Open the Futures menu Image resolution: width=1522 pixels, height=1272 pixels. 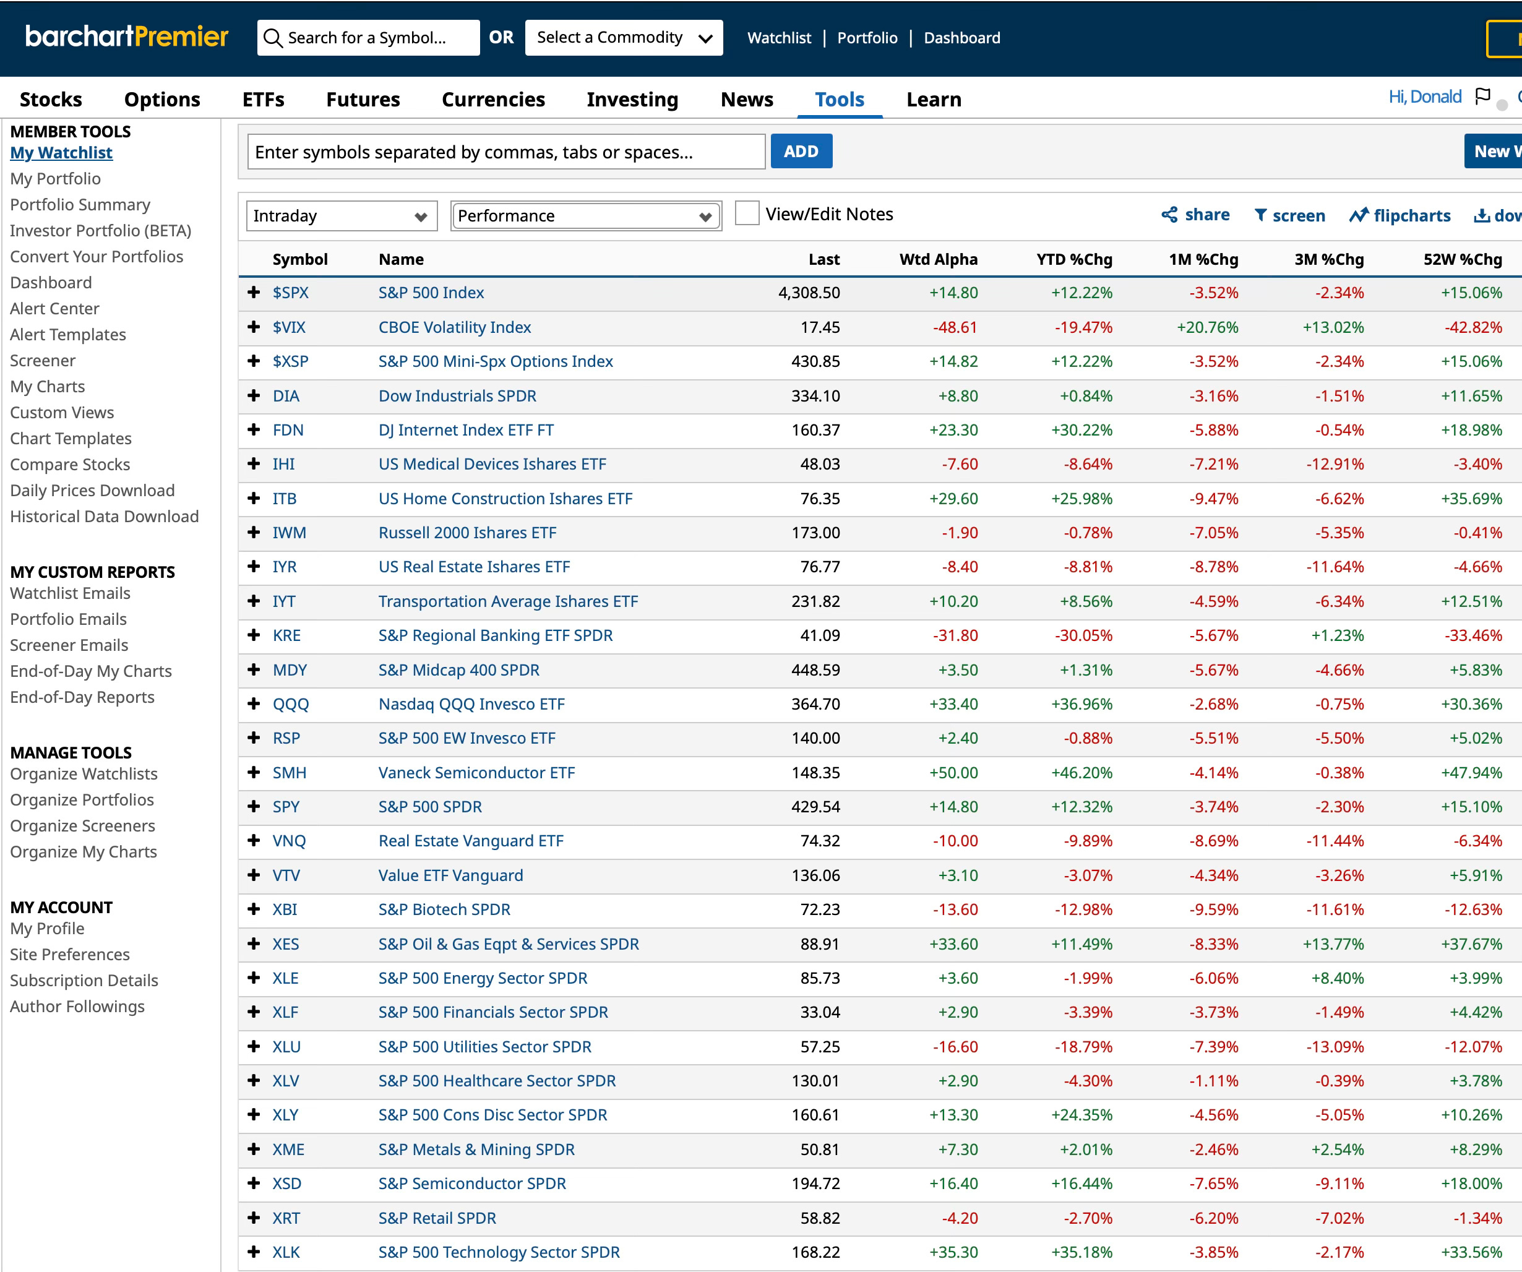click(x=363, y=99)
